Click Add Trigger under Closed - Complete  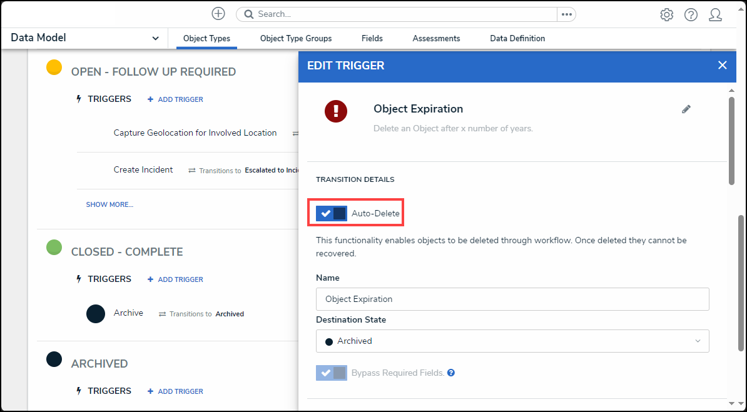[175, 279]
